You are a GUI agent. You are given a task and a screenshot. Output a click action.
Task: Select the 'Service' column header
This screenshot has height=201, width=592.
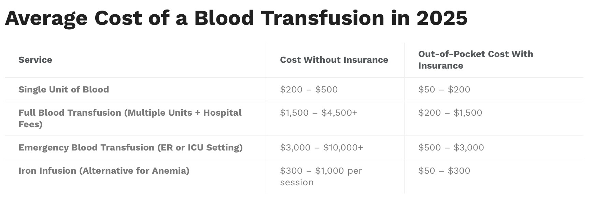click(35, 60)
